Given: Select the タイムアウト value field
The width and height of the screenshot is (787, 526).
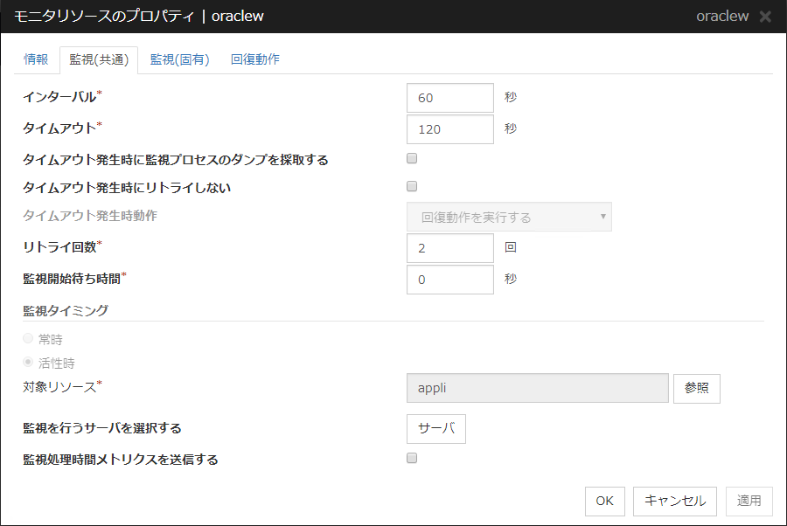Looking at the screenshot, I should point(449,128).
